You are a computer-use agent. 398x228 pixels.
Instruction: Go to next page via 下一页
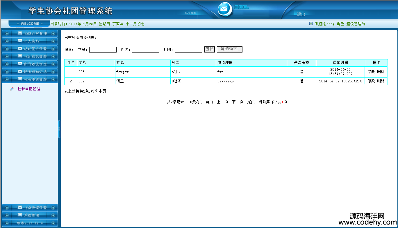pyautogui.click(x=238, y=102)
